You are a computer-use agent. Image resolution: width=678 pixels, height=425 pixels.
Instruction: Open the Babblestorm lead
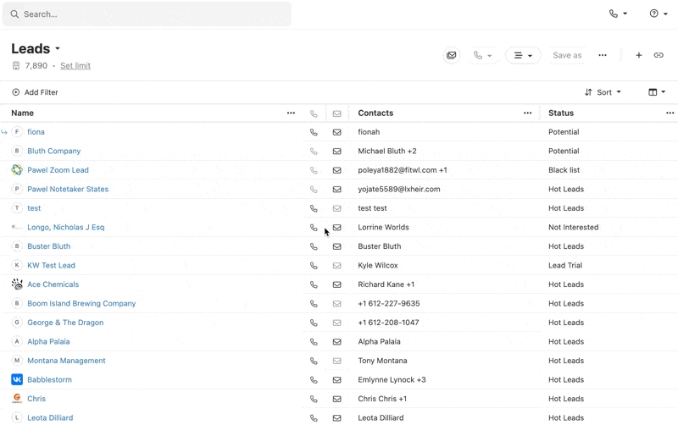[x=49, y=379]
